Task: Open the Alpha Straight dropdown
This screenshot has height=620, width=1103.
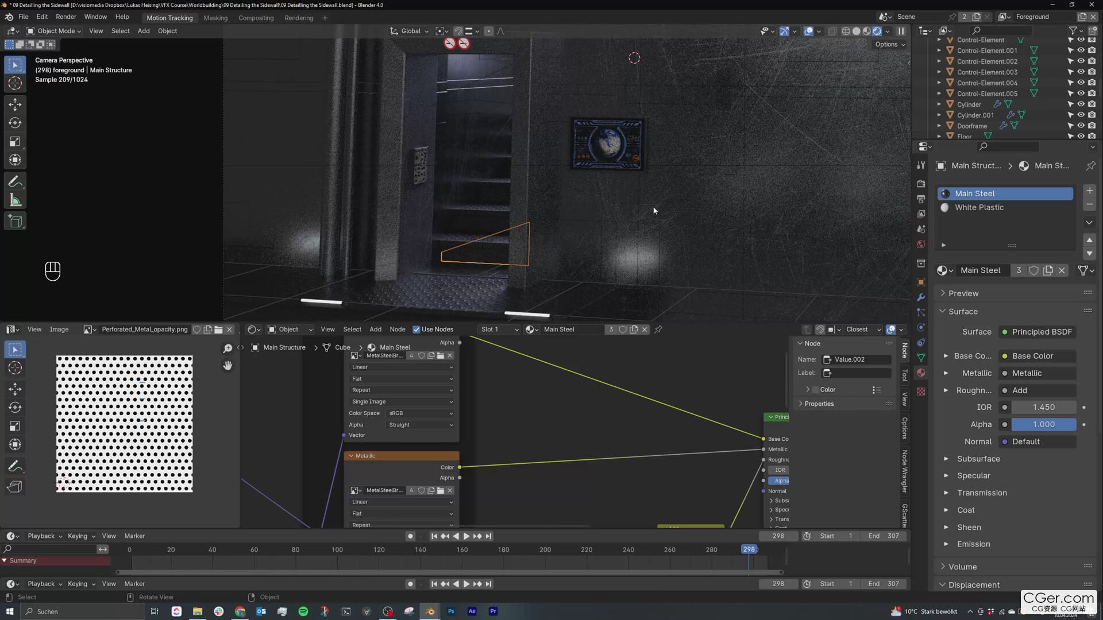Action: pyautogui.click(x=421, y=425)
